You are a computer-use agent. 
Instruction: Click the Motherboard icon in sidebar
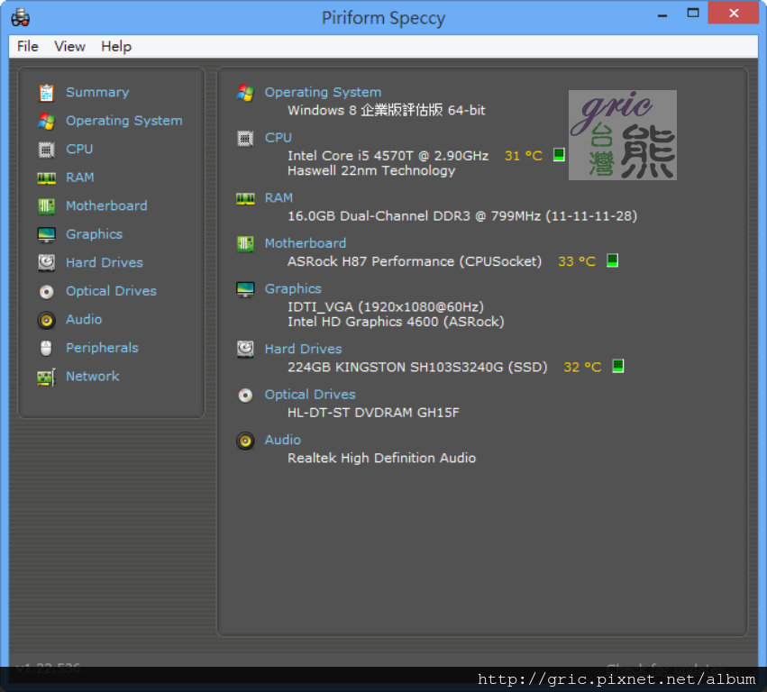[47, 206]
